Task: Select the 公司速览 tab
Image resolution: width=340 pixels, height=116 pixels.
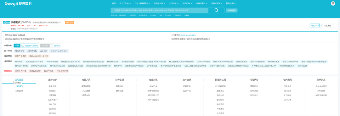Action: click(x=19, y=80)
